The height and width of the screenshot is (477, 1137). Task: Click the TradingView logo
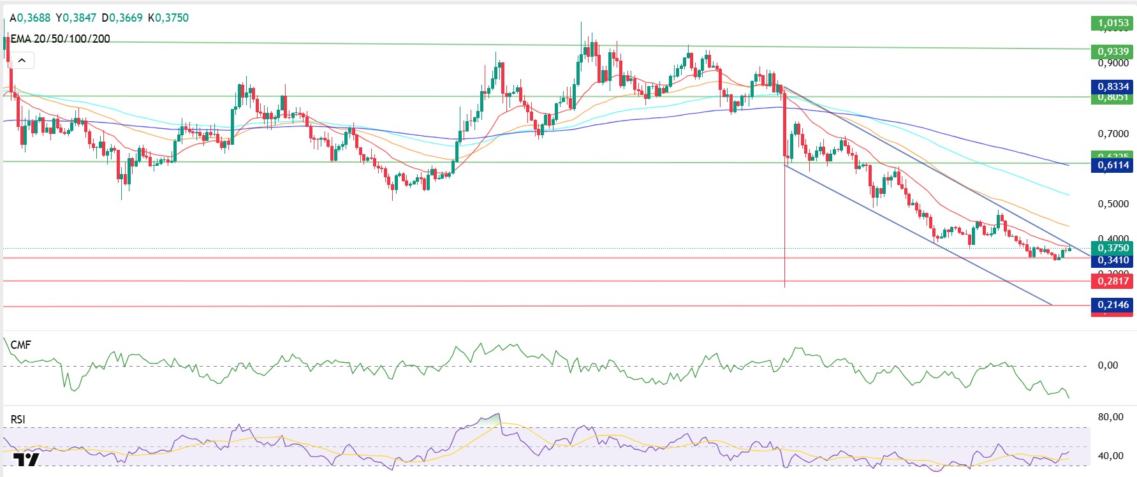26,460
